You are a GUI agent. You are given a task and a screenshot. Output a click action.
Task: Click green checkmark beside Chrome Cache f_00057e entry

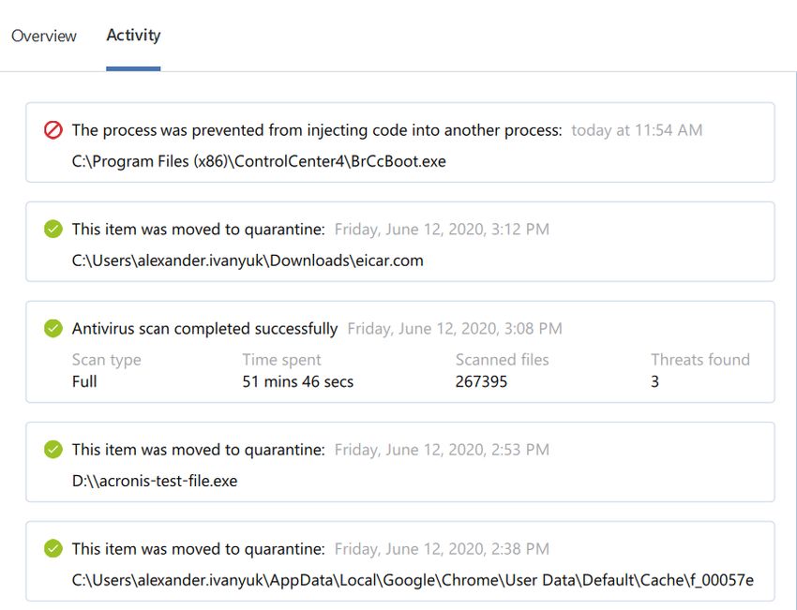[53, 549]
